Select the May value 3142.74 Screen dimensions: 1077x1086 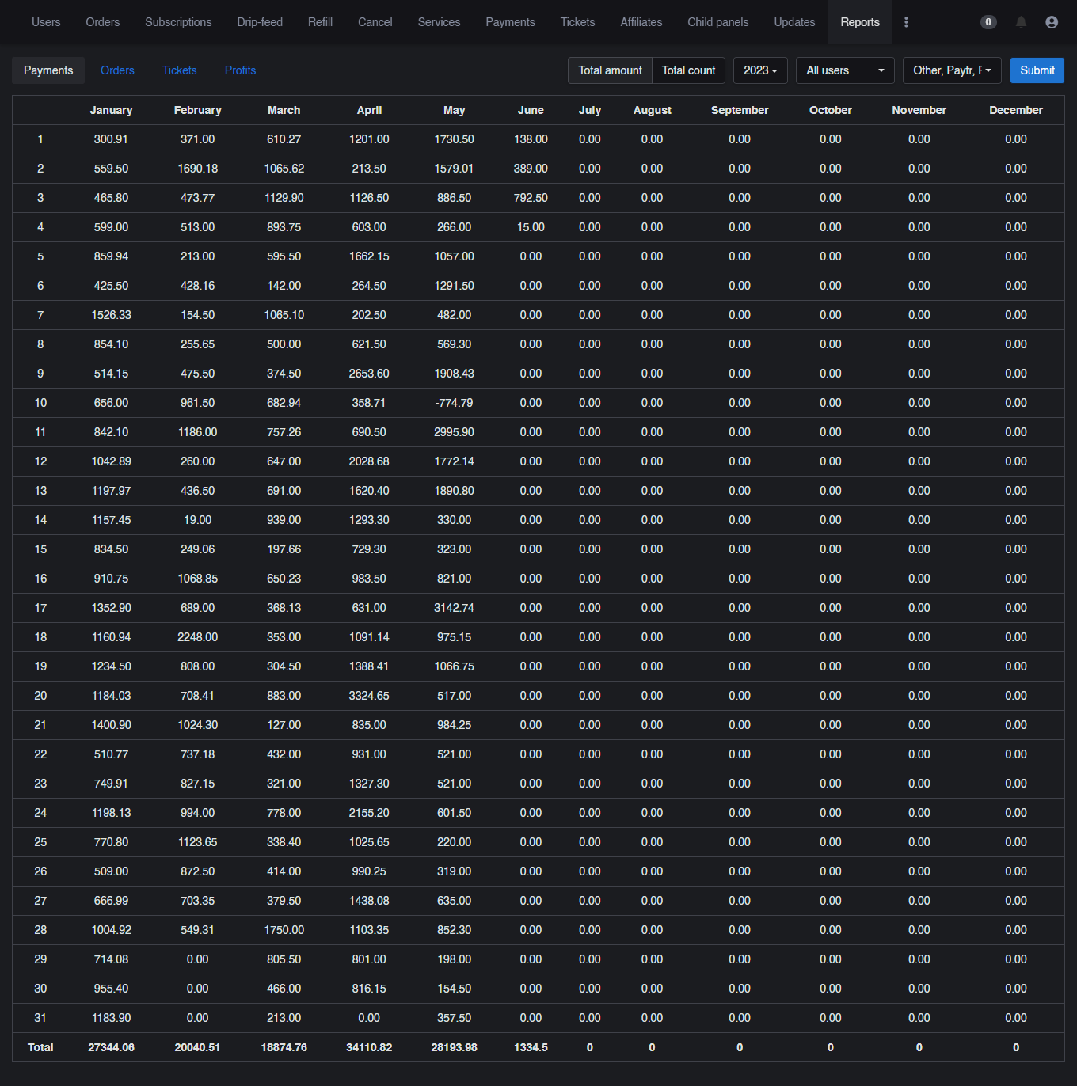coord(454,608)
